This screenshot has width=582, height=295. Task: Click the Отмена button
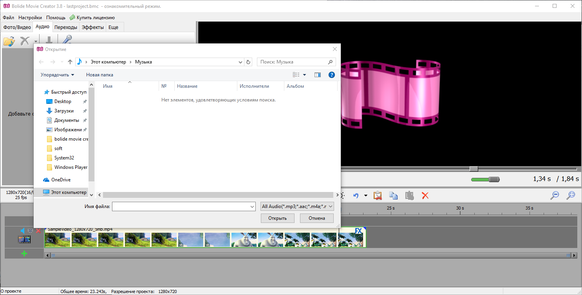pyautogui.click(x=316, y=218)
